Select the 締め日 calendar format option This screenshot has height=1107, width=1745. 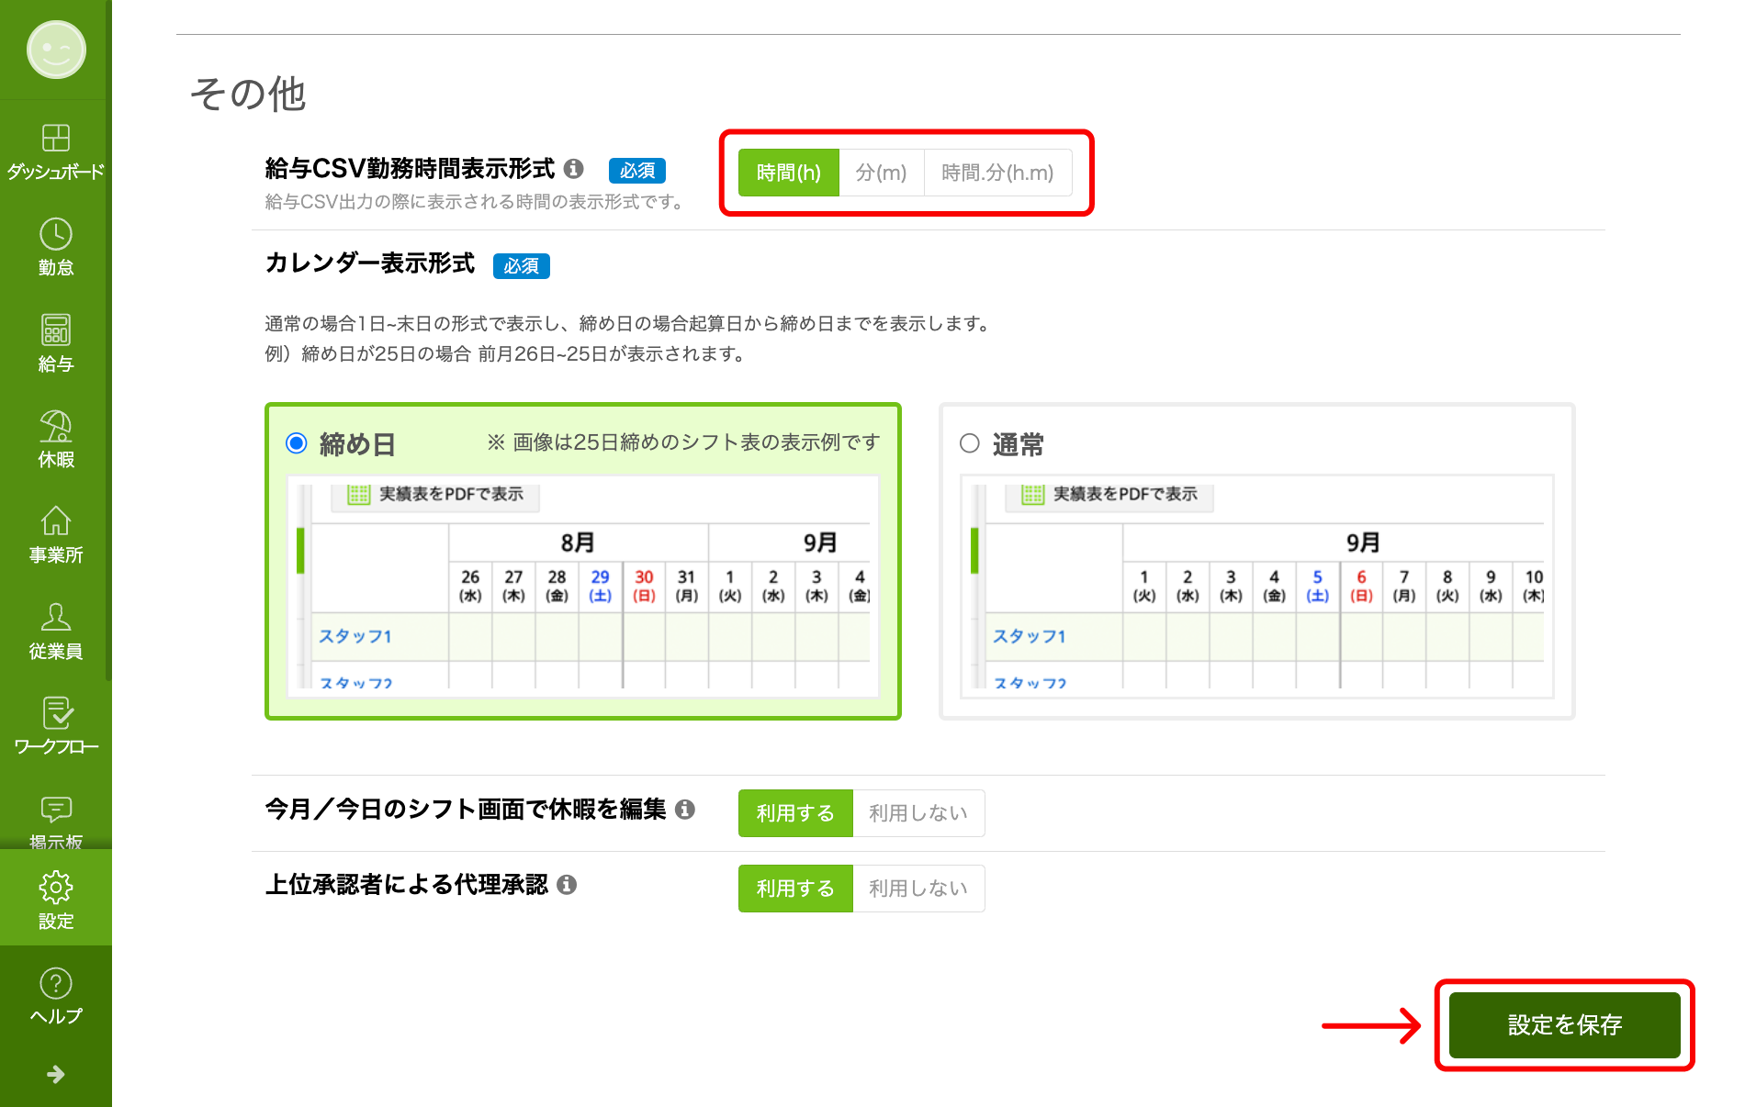pos(296,444)
